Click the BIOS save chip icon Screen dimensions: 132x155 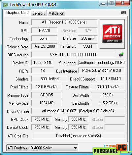coord(121,55)
